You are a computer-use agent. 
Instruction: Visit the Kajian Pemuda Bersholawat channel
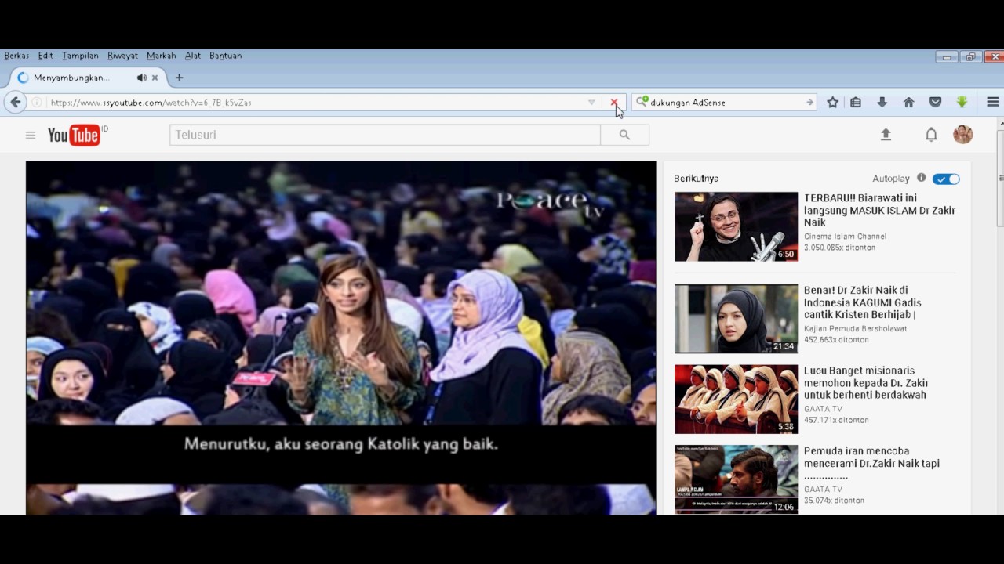pyautogui.click(x=855, y=328)
